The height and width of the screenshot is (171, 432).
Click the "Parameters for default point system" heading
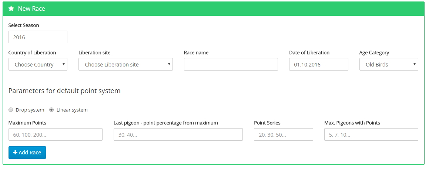pyautogui.click(x=64, y=91)
